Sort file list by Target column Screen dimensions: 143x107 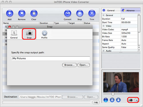coord(75,23)
